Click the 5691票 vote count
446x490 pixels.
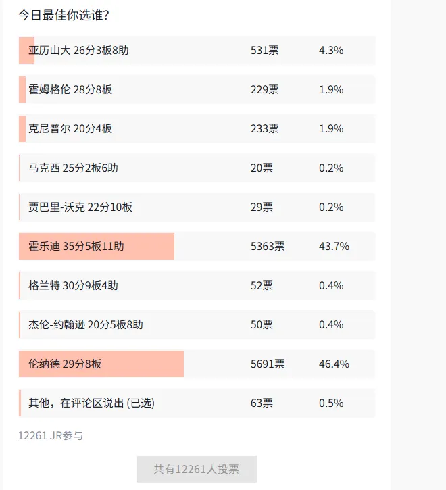(x=268, y=364)
